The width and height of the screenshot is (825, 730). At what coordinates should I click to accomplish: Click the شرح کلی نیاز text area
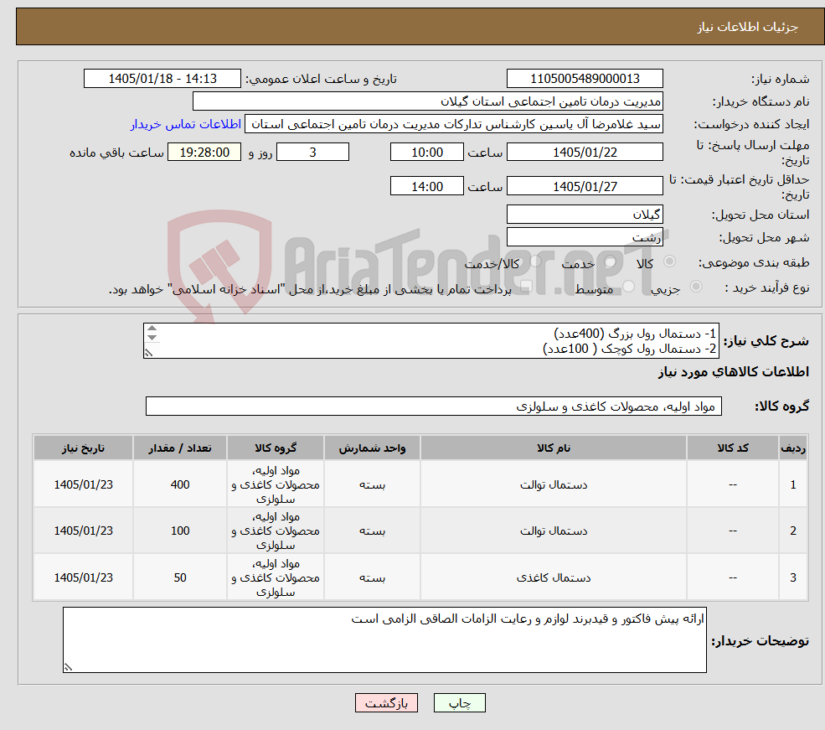[x=431, y=340]
